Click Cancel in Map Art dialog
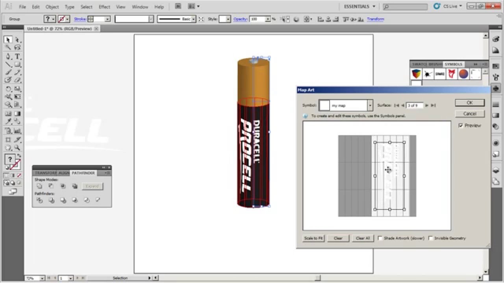The height and width of the screenshot is (283, 504). (470, 114)
